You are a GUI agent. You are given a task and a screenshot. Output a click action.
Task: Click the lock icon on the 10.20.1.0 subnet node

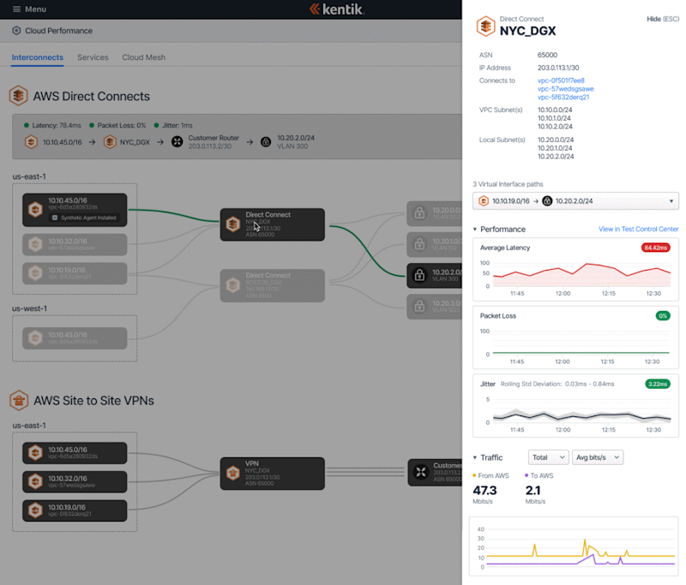419,244
